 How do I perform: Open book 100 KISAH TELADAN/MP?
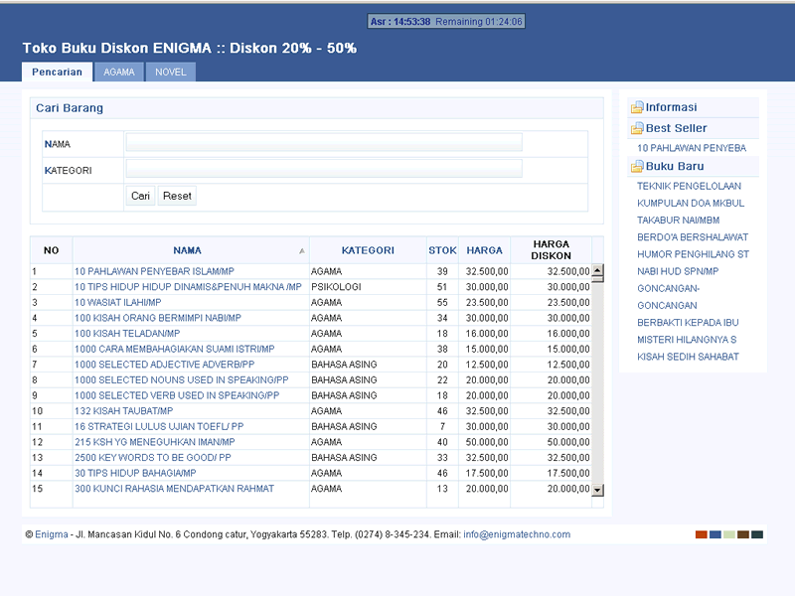coord(127,334)
